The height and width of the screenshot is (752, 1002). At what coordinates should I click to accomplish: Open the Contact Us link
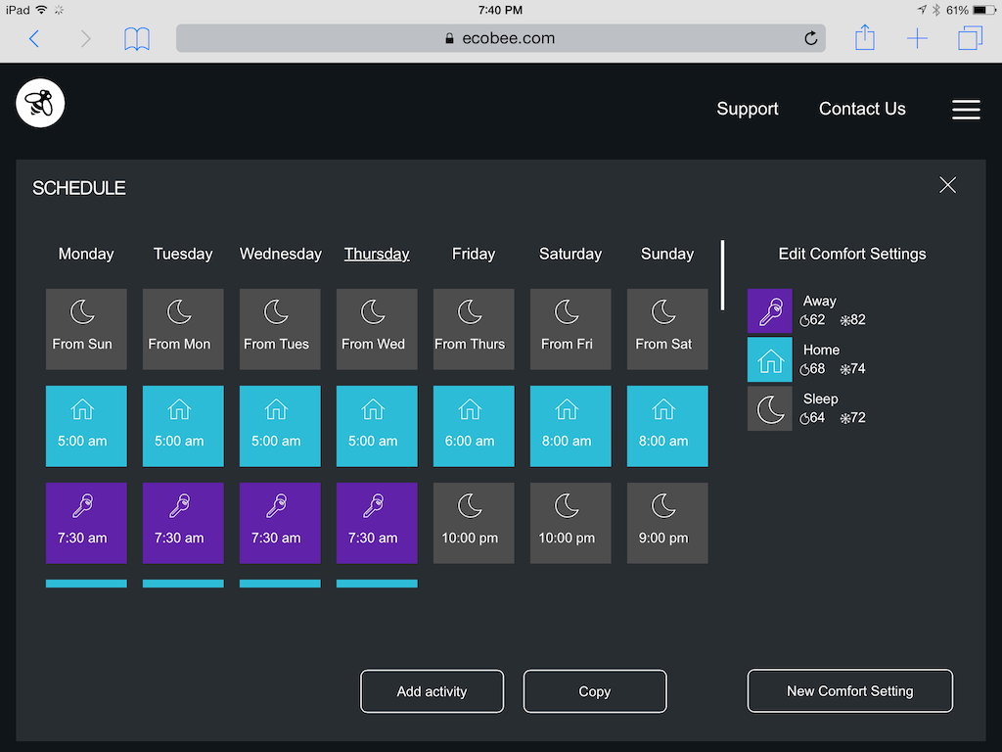(862, 109)
